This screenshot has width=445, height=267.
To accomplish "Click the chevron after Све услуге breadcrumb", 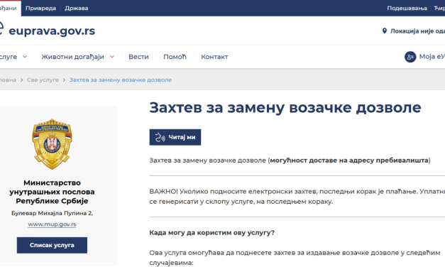I will (64, 80).
